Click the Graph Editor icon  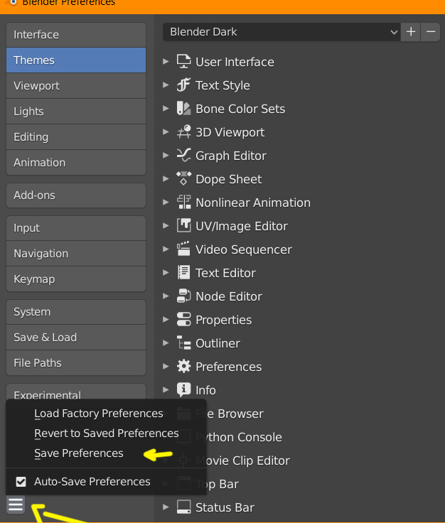[x=183, y=156]
